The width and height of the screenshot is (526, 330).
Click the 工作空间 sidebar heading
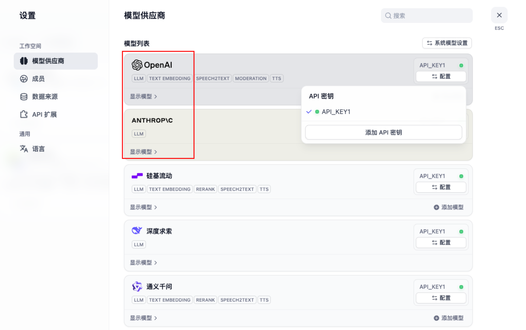[x=30, y=46]
